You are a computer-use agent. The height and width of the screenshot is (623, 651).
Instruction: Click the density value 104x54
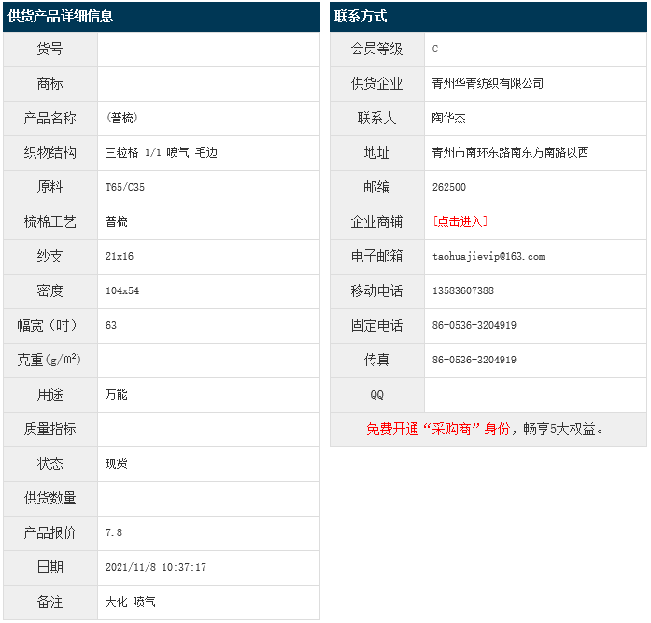(x=122, y=290)
